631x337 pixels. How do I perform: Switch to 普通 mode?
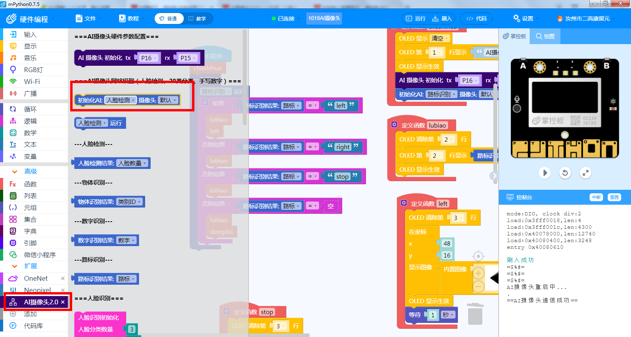click(169, 19)
